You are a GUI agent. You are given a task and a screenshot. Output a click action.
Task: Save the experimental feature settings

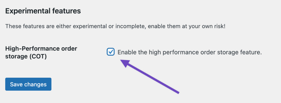click(28, 84)
